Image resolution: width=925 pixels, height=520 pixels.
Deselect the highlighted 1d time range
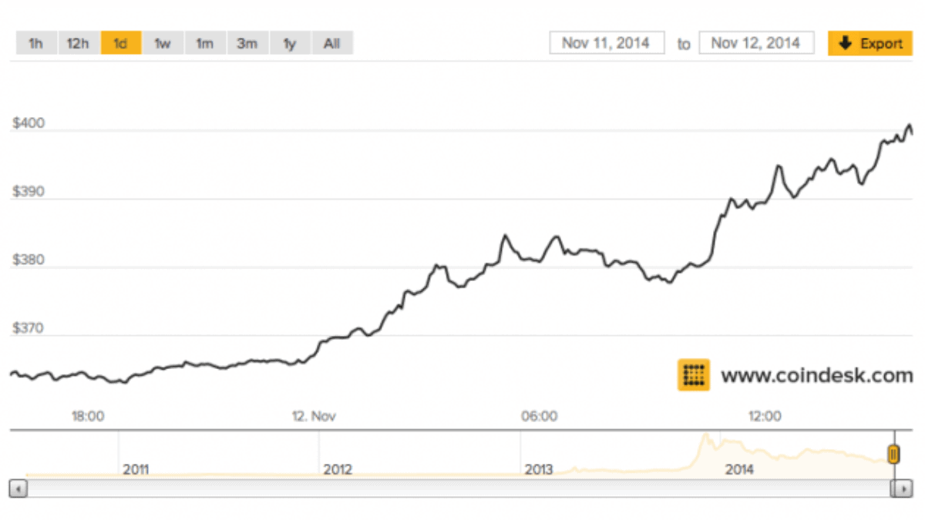click(x=120, y=43)
